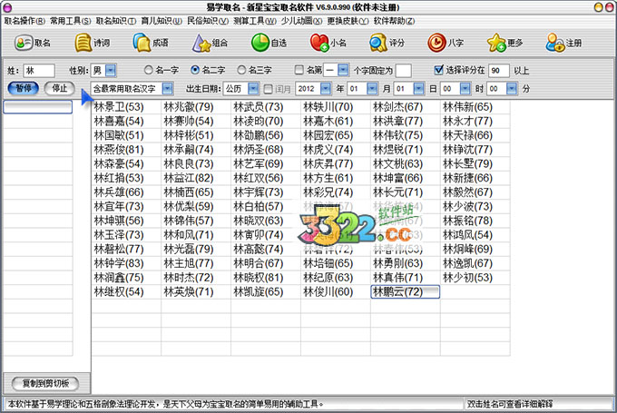Expand the birth hour dropdown
The image size is (617, 413).
(465, 89)
